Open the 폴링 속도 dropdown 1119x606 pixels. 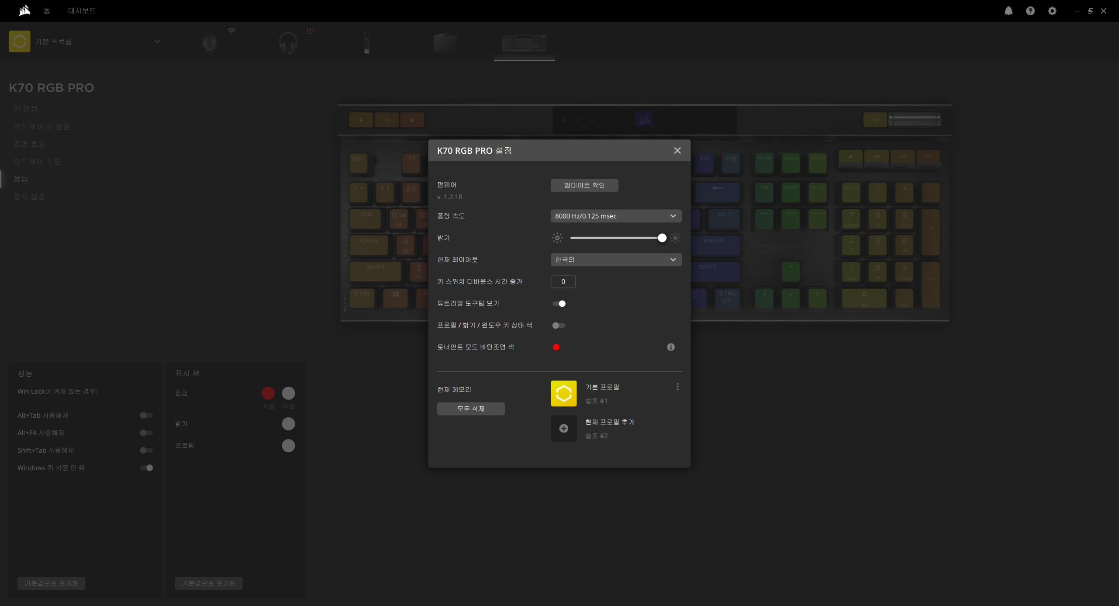616,216
